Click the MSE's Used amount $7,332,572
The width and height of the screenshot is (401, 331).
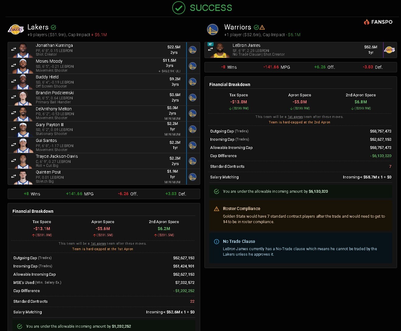[x=185, y=283]
